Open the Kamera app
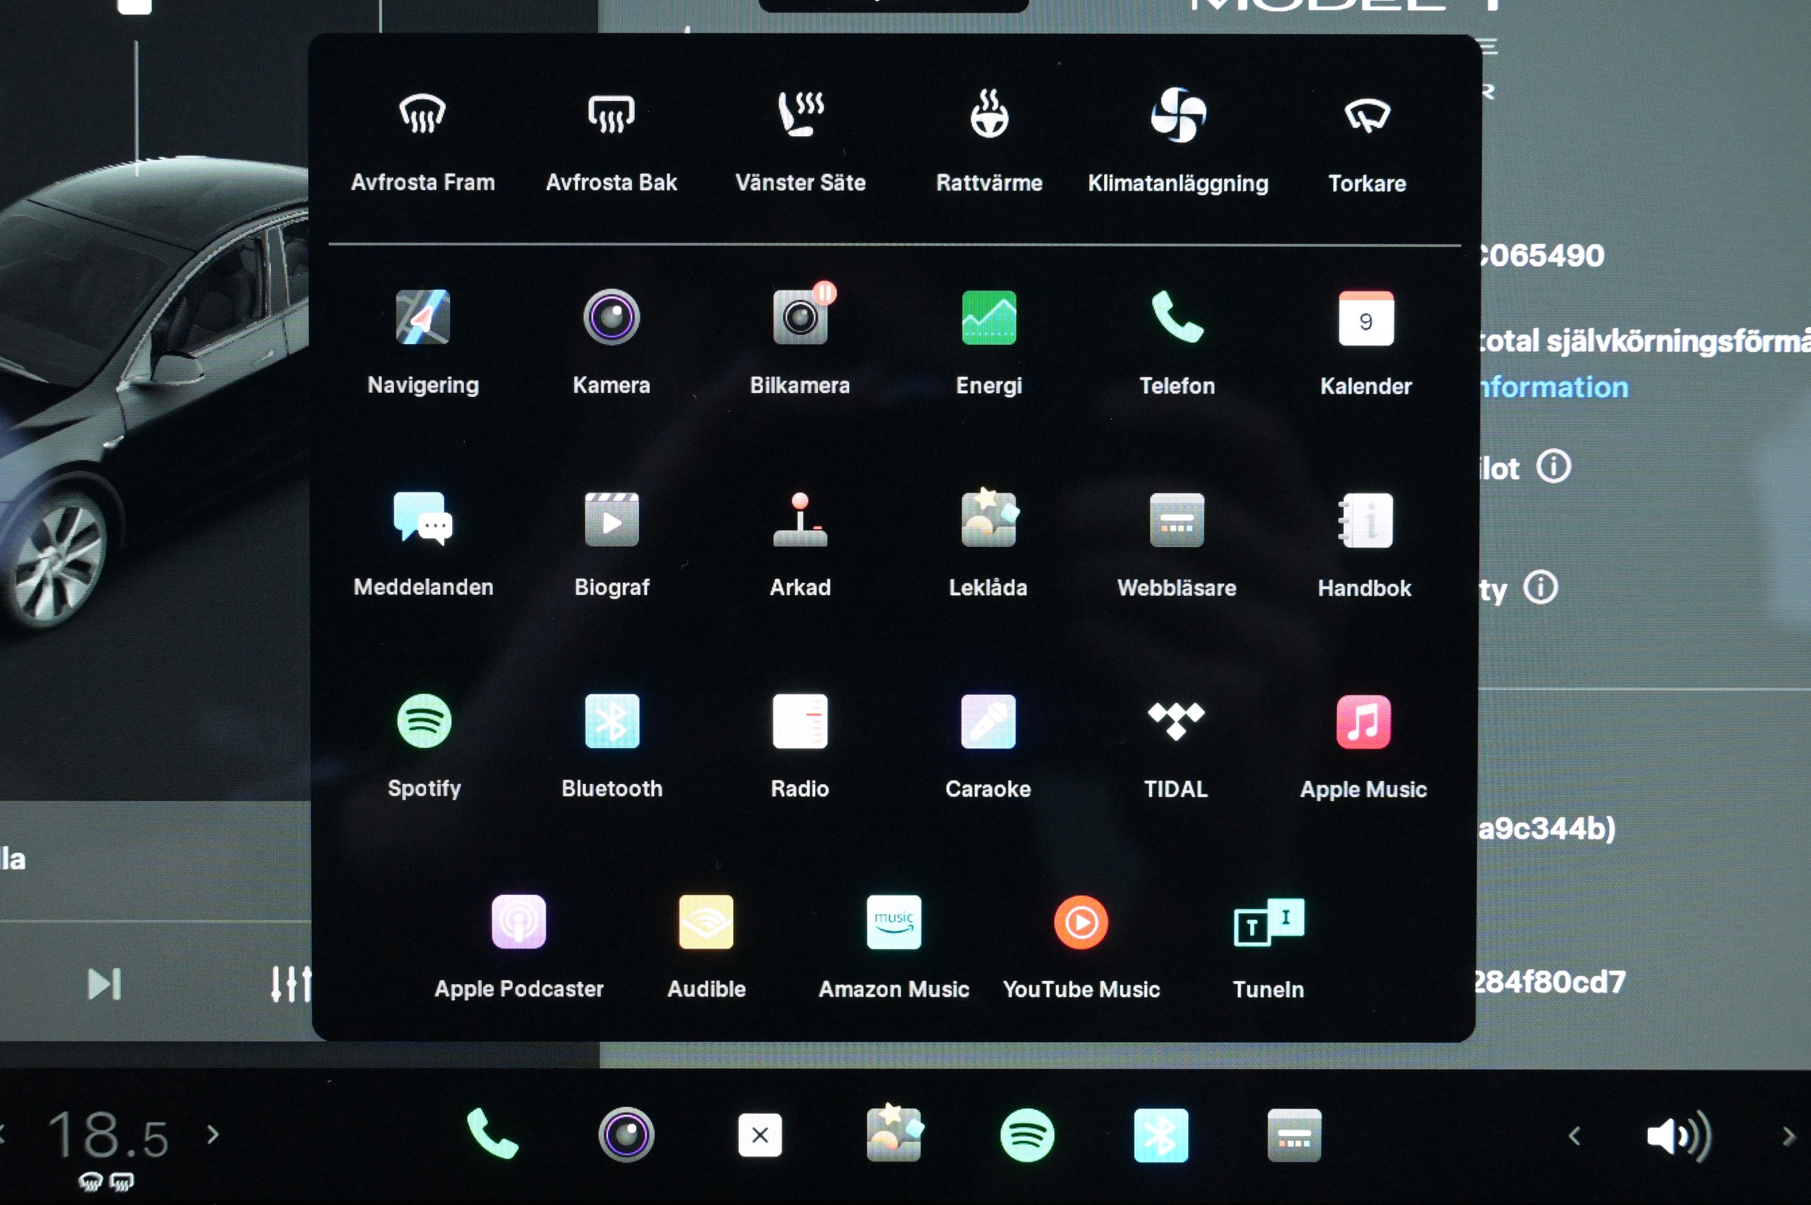 [x=611, y=342]
